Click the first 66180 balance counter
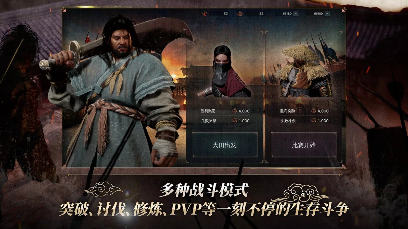Viewport: 408px width, 229px height. [x=287, y=13]
